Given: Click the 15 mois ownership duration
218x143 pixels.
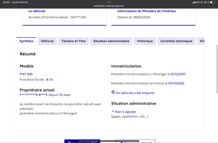Looking at the screenshot, I should point(65,95).
